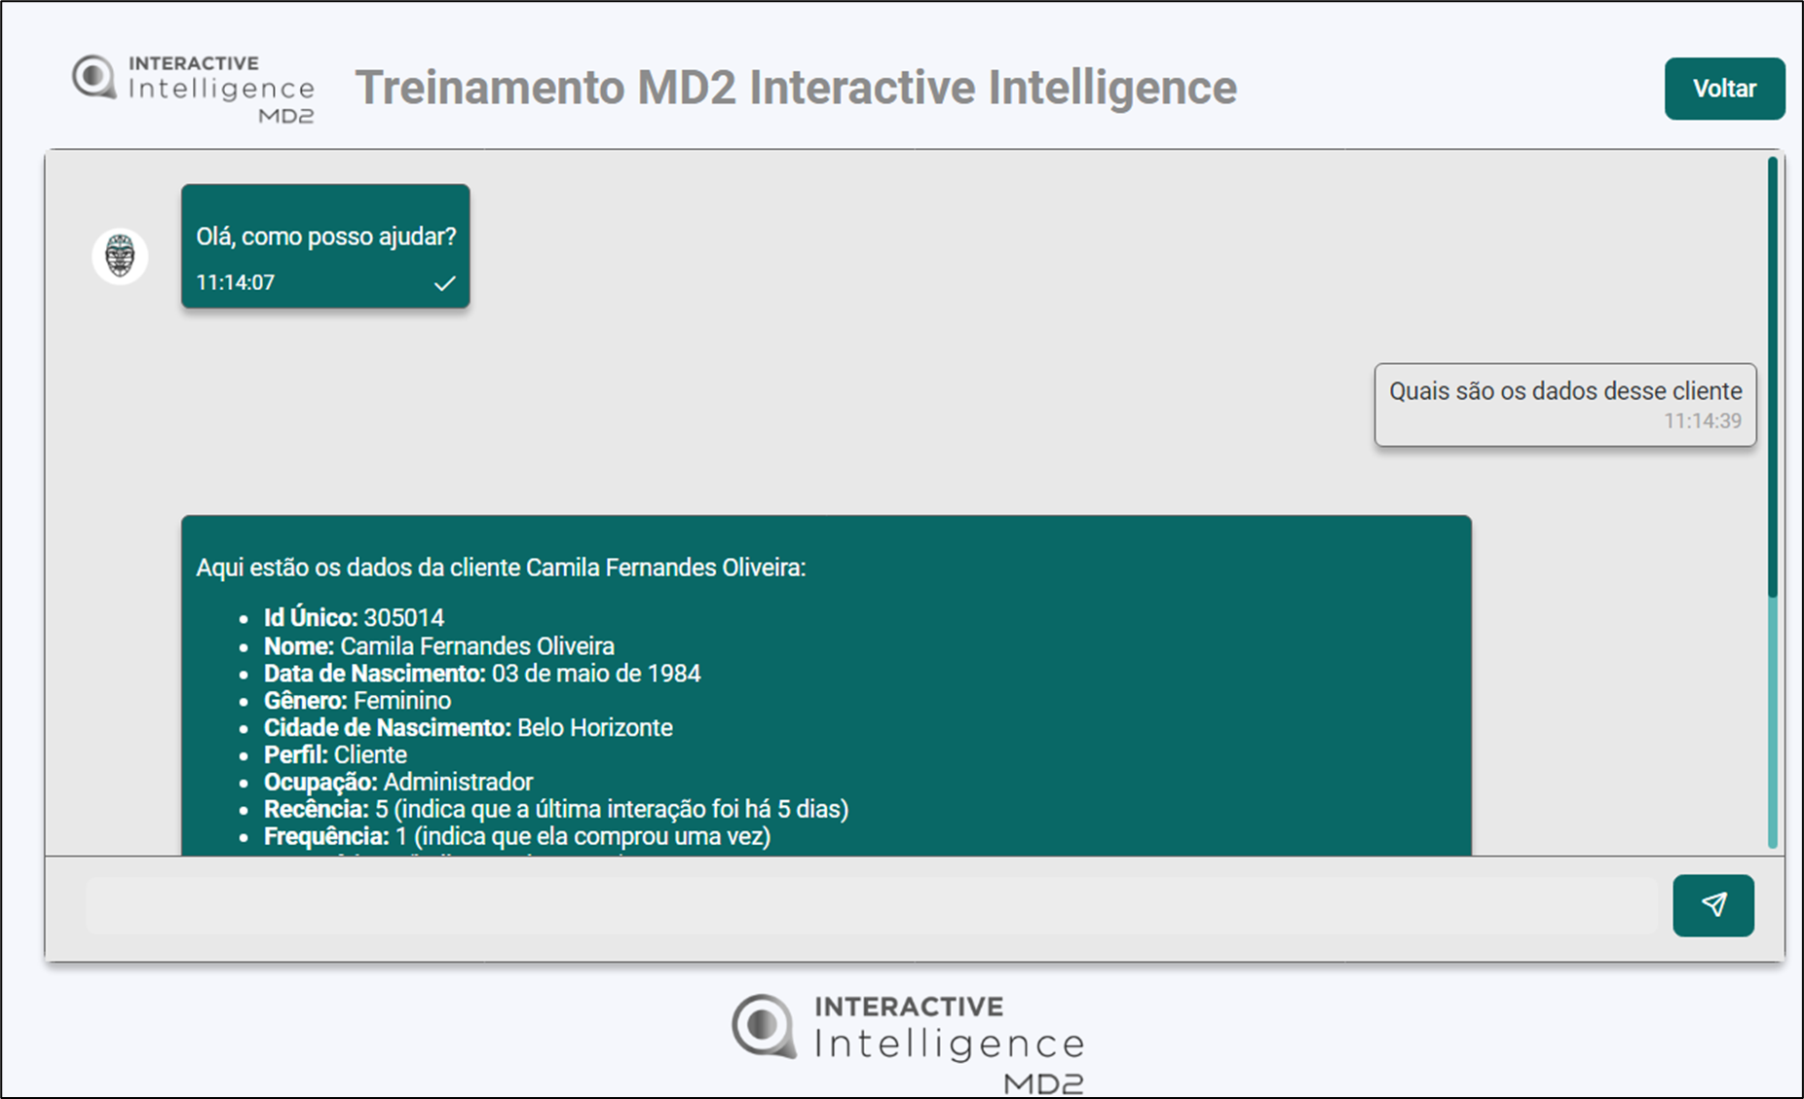Click the 'Aqui estão os dados da cliente' intro text
The image size is (1804, 1099).
coord(501,568)
